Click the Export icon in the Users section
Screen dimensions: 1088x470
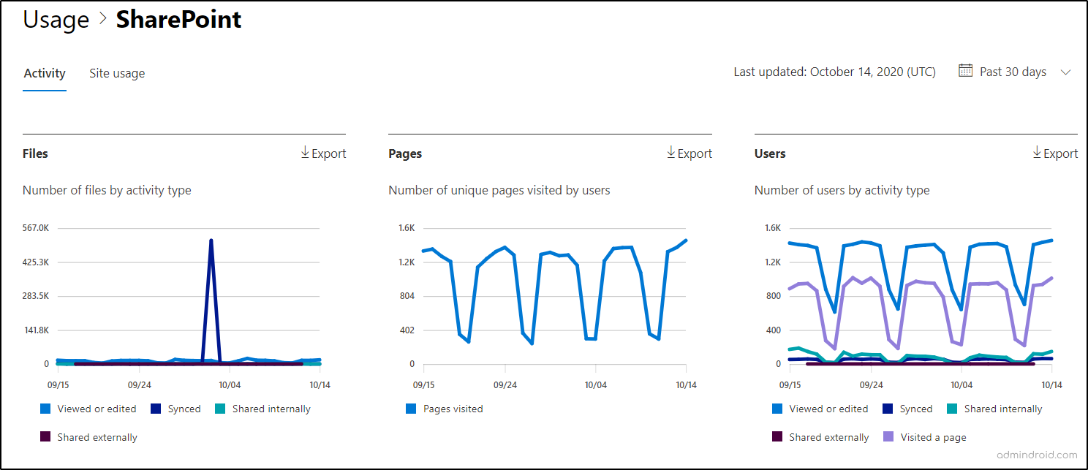1037,153
